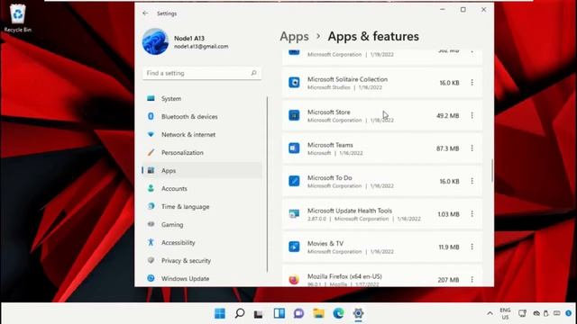This screenshot has width=577, height=324.
Task: Select the Apps category in sidebar
Action: click(202, 170)
